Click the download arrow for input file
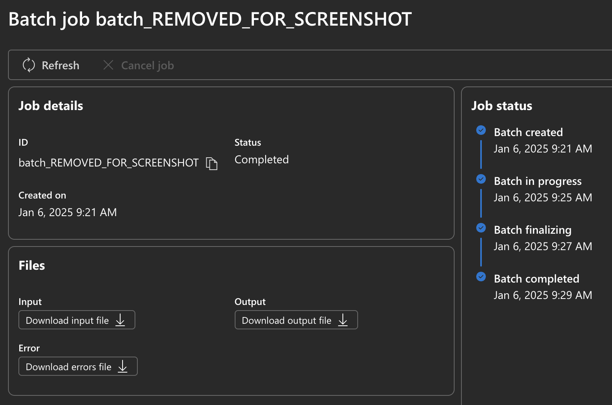This screenshot has height=405, width=612. 120,320
